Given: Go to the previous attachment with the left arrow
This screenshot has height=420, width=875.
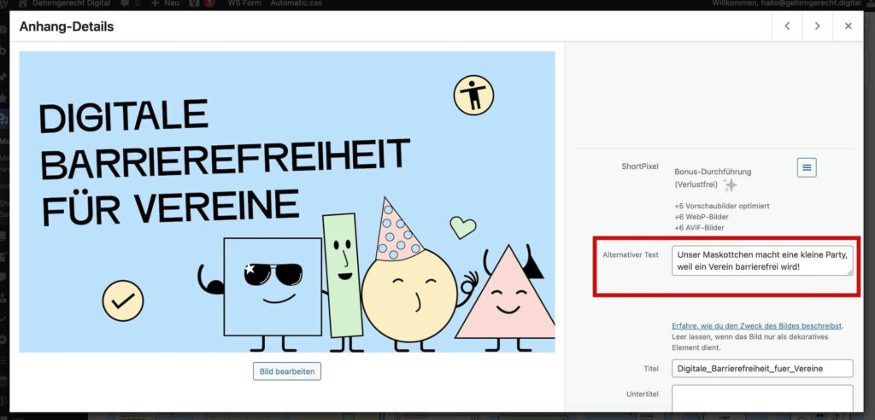Looking at the screenshot, I should (x=787, y=26).
